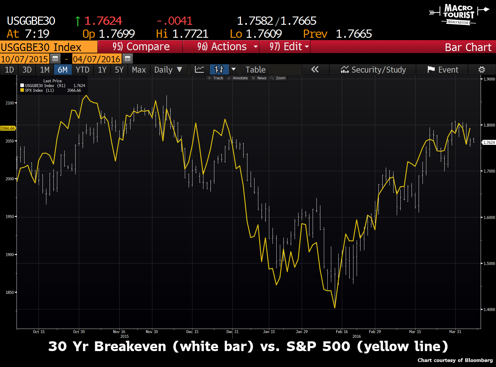Switch to line chart view icon
496x367 pixels.
pos(200,70)
